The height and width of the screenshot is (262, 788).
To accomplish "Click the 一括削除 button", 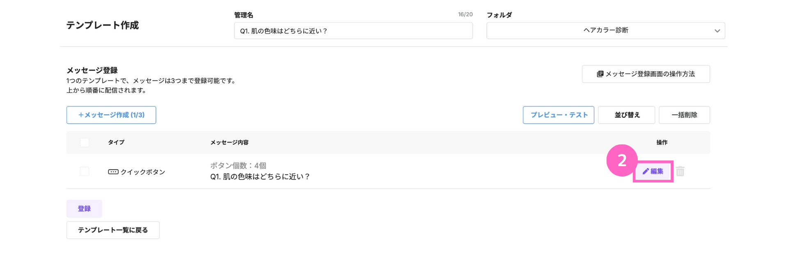I will (685, 115).
